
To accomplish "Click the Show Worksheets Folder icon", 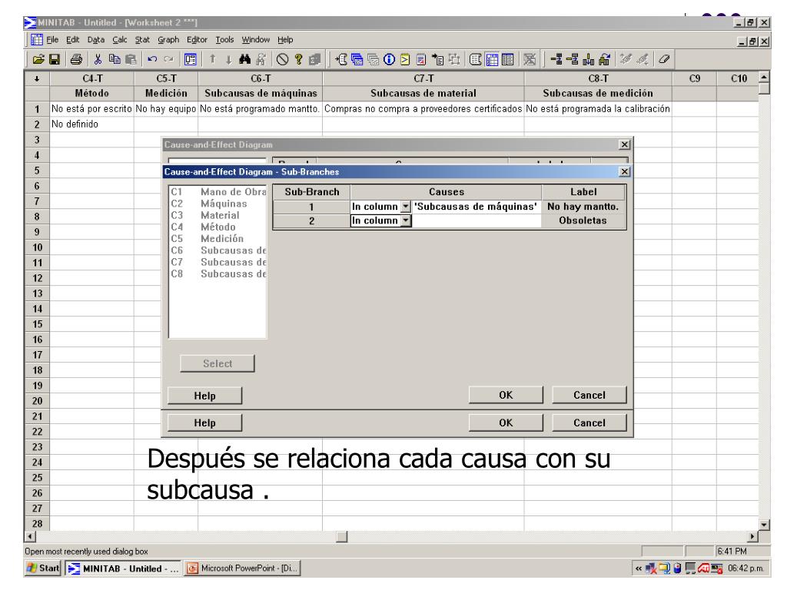I will pyautogui.click(x=357, y=60).
